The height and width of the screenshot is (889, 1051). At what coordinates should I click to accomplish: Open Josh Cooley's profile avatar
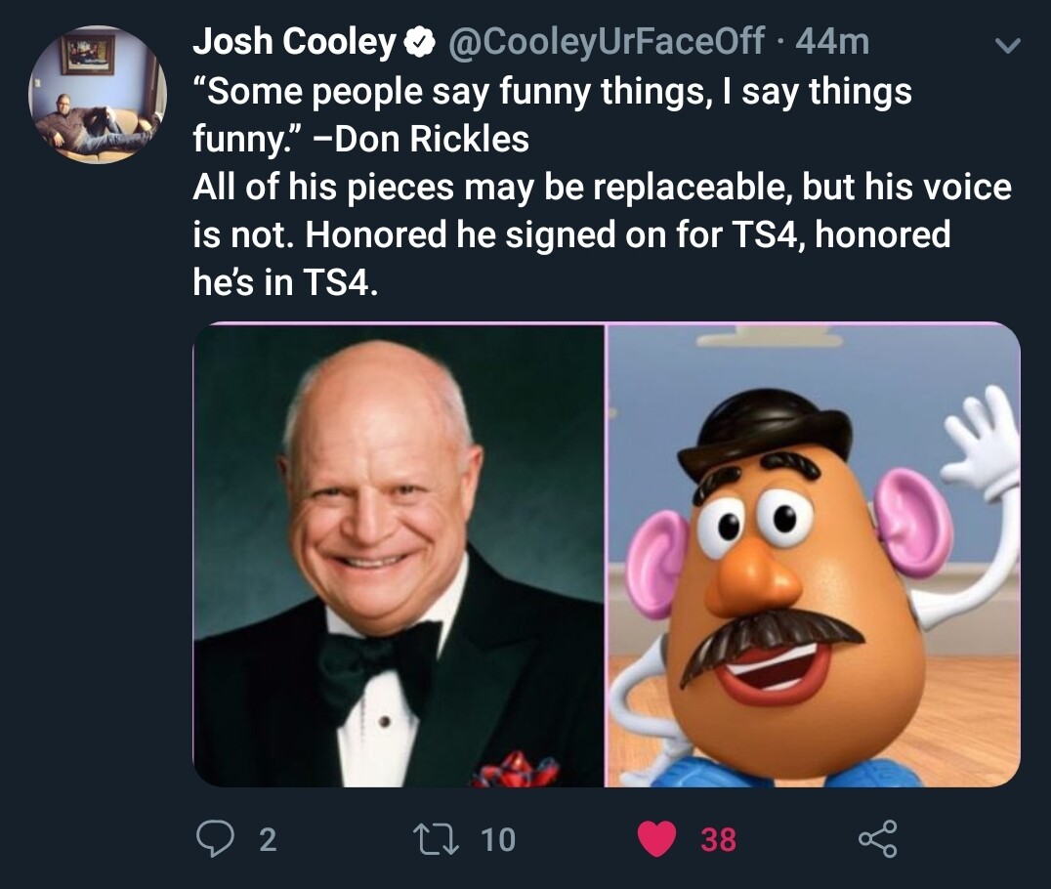98,95
